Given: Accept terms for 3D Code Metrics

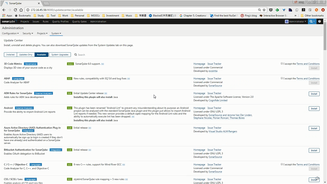Looking at the screenshot, I should coord(282,64).
